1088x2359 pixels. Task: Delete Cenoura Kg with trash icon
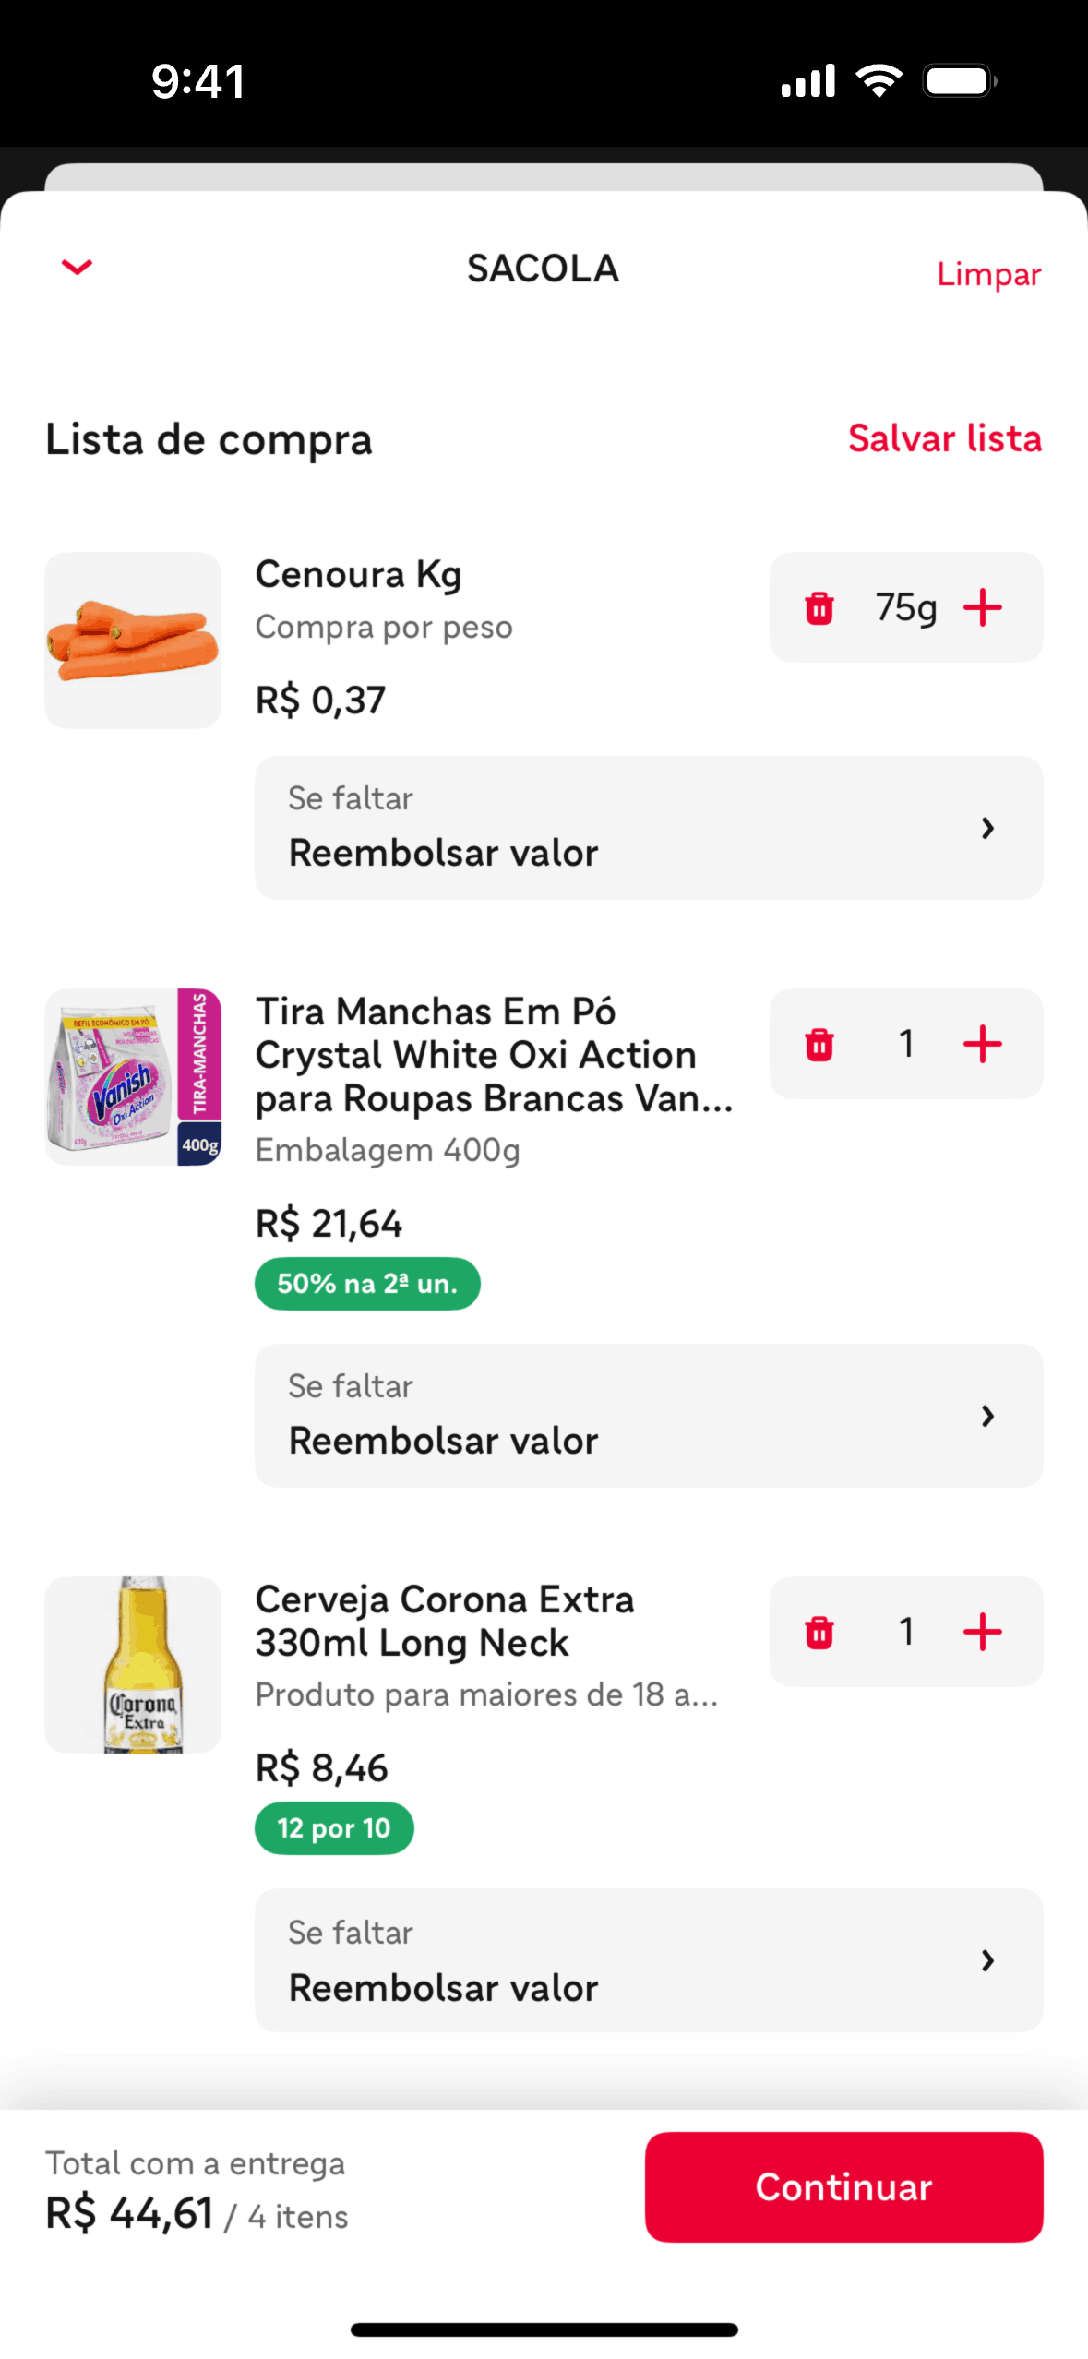pos(819,608)
